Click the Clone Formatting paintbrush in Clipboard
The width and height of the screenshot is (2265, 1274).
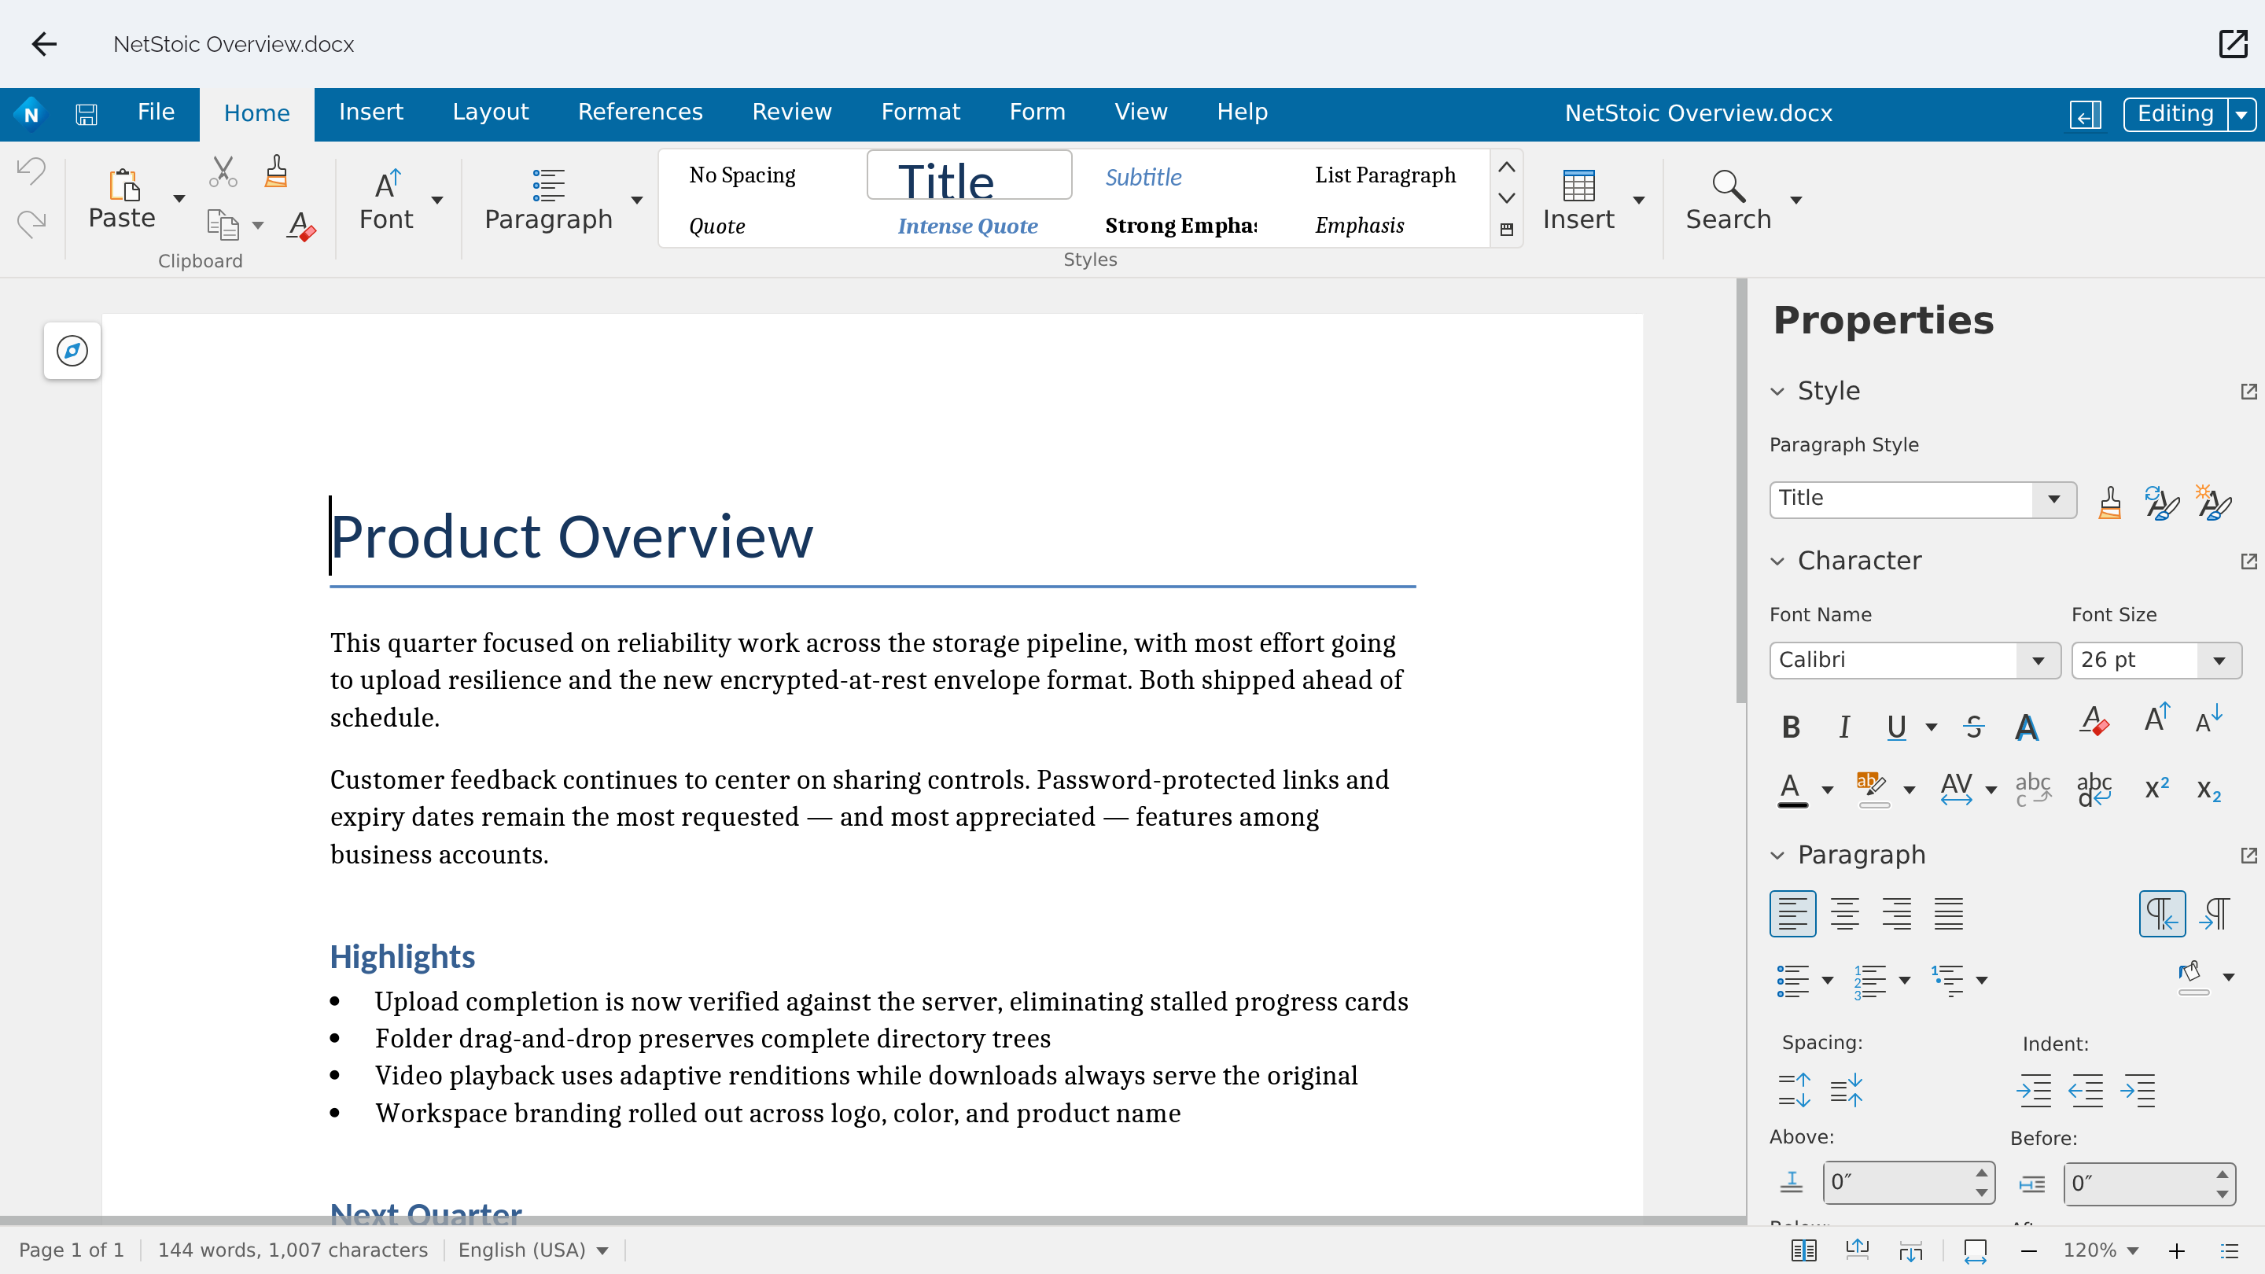(276, 171)
